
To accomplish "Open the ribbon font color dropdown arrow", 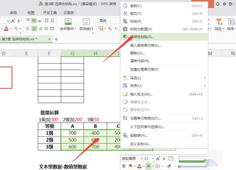I will 10,29.
